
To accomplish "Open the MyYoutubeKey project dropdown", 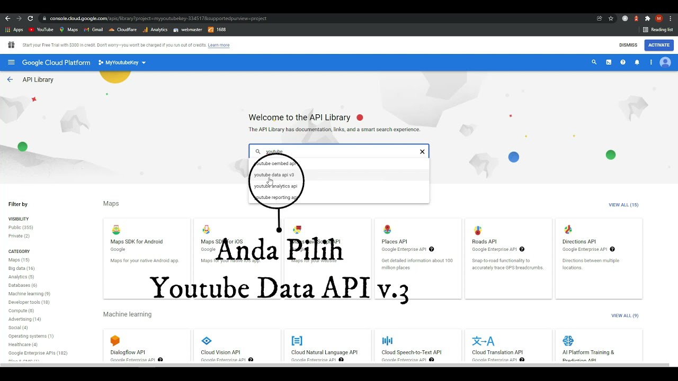I will 122,62.
